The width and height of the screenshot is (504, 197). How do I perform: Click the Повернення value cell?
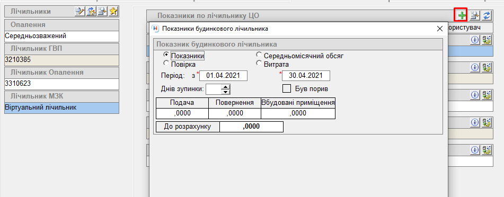click(235, 113)
